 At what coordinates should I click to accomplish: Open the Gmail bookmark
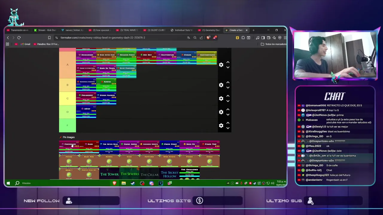pos(25,44)
